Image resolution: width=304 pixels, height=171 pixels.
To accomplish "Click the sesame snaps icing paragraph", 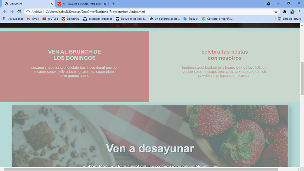I will pos(75,71).
